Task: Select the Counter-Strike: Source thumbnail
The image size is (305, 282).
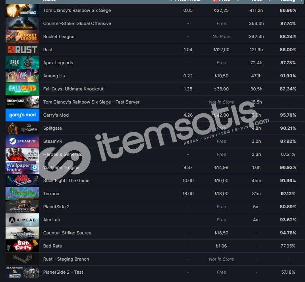Action: coord(22,233)
